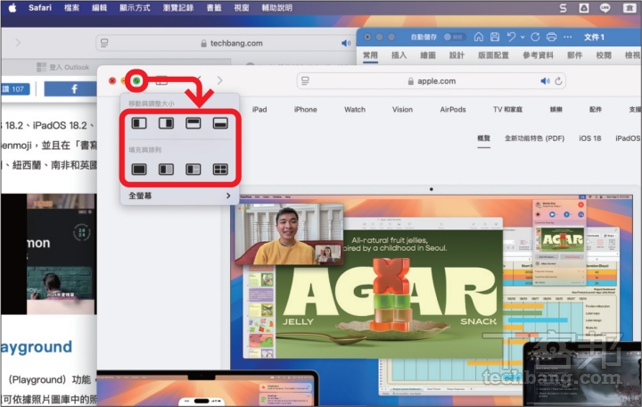Expand the 全螢幕 submenu

click(179, 196)
